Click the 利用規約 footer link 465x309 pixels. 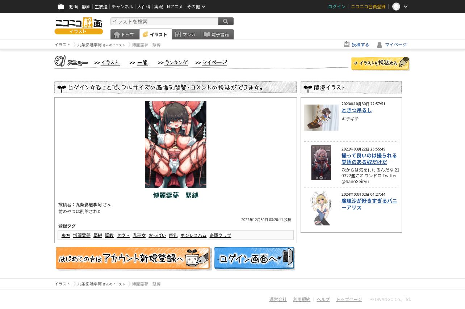302,299
